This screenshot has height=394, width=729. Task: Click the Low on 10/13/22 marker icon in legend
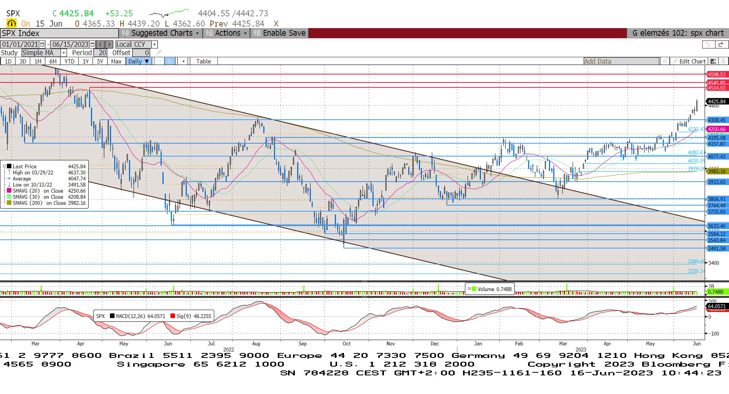point(9,185)
